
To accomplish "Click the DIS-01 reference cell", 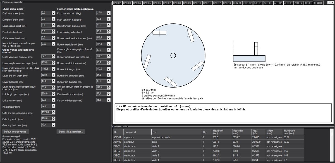I will pos(118,146).
